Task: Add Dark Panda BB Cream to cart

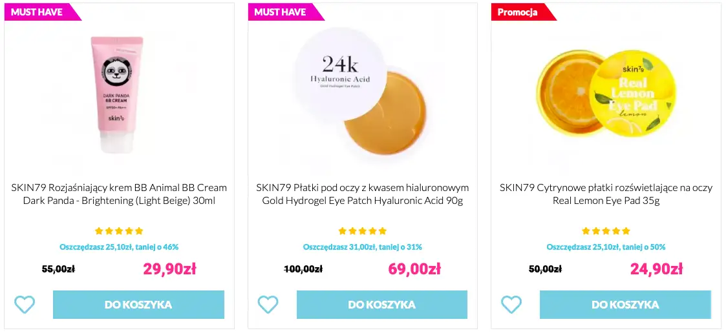Action: 138,305
